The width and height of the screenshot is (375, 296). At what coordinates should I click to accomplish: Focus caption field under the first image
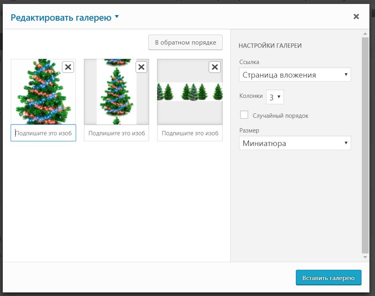(x=43, y=133)
